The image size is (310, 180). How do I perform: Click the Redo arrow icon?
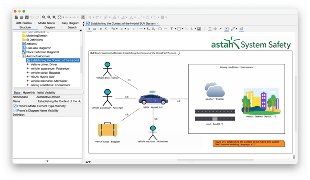pyautogui.click(x=37, y=18)
